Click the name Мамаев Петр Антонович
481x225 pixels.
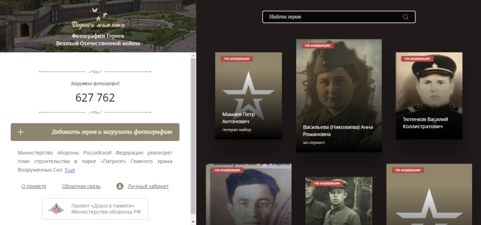239,118
